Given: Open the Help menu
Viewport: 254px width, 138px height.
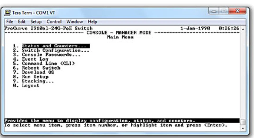Looking at the screenshot, I should (x=92, y=22).
